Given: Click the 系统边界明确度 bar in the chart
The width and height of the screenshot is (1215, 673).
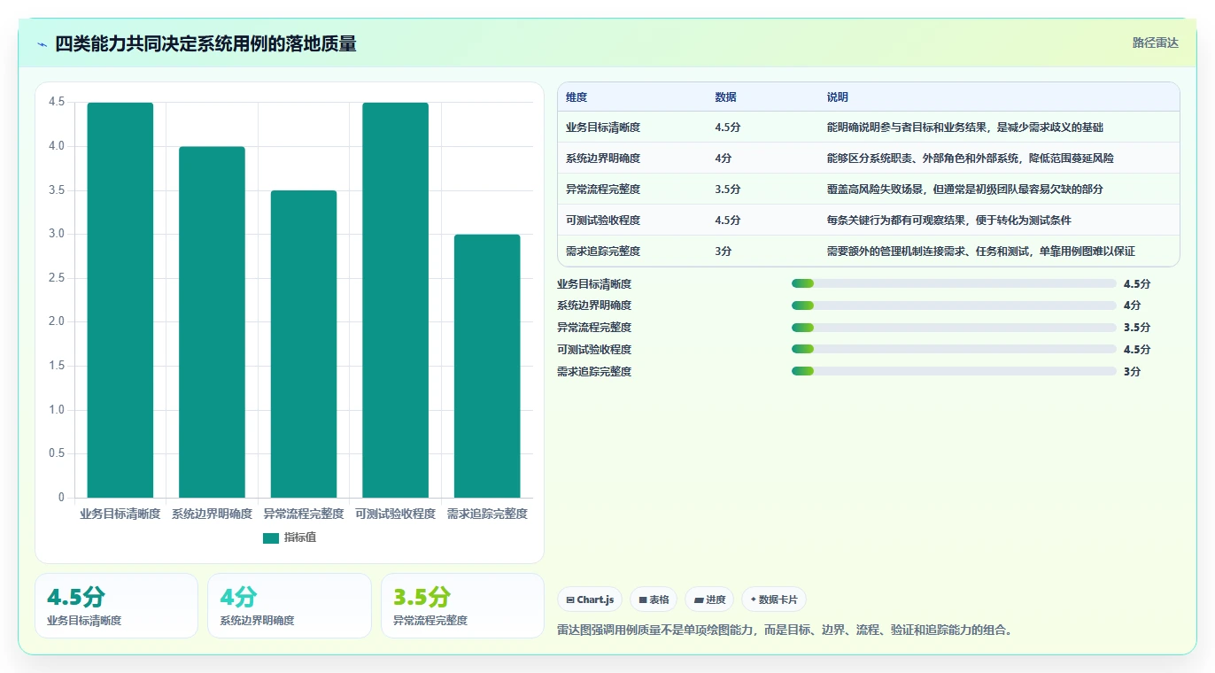Looking at the screenshot, I should (x=212, y=322).
